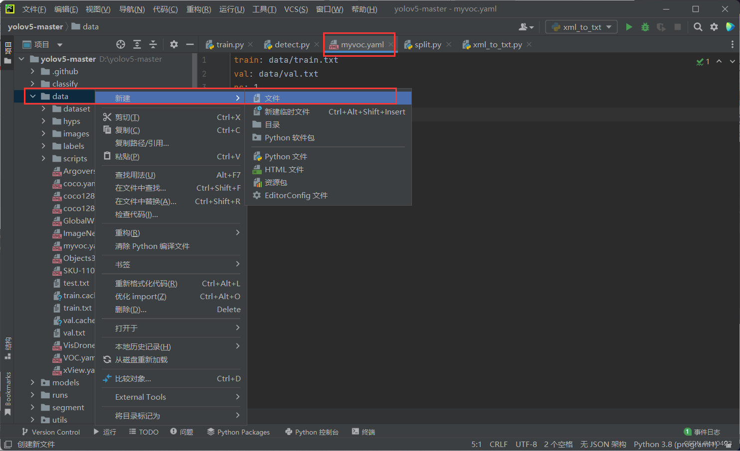Image resolution: width=740 pixels, height=451 pixels.
Task: Open the Structure side tool window
Action: (7, 348)
